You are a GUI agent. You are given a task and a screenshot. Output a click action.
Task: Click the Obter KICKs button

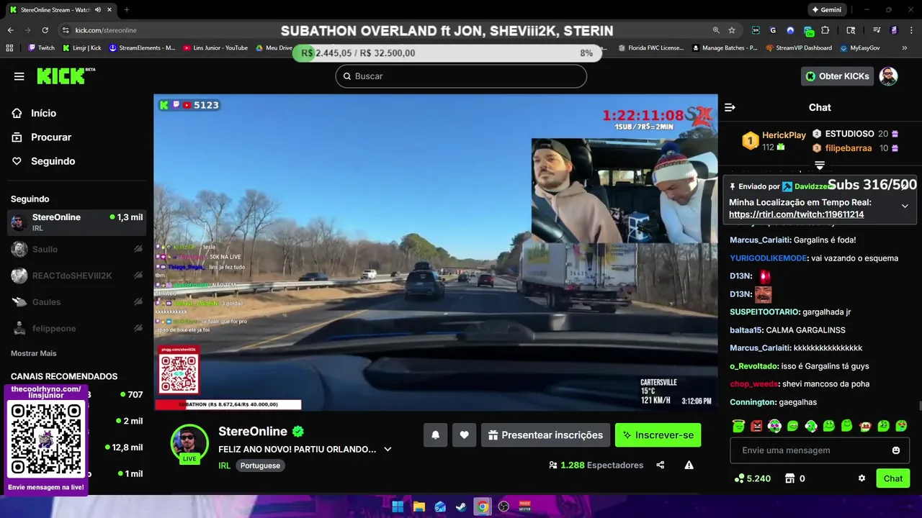(x=836, y=76)
